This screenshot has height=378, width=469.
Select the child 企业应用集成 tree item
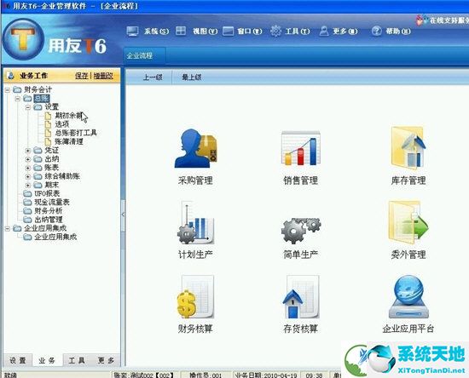pos(55,237)
